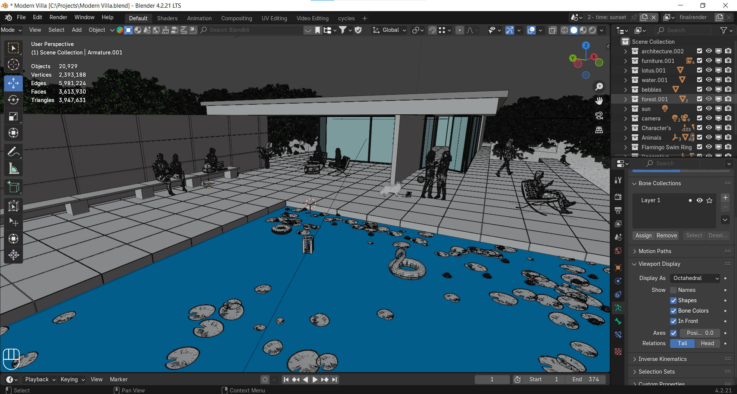Viewport: 737px width, 394px height.
Task: Click the Assign button in Bone Collections
Action: coord(643,236)
